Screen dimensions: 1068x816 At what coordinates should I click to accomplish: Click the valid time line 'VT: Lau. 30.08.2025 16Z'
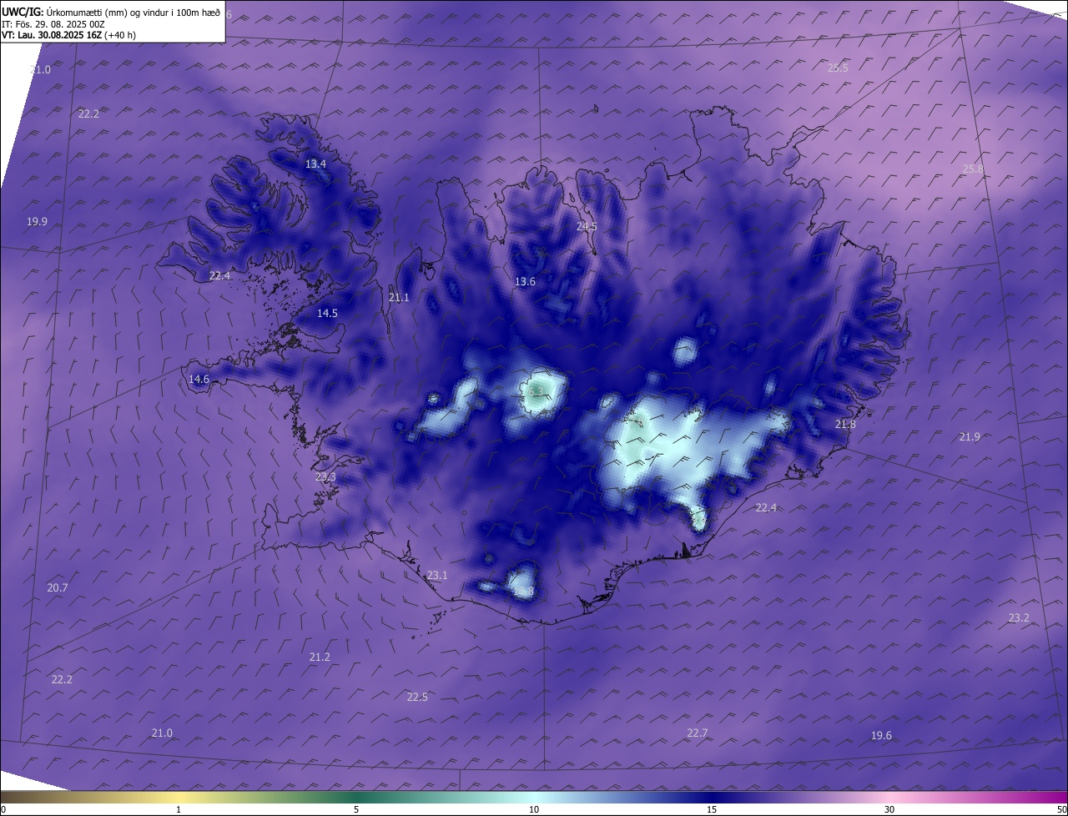click(x=52, y=35)
